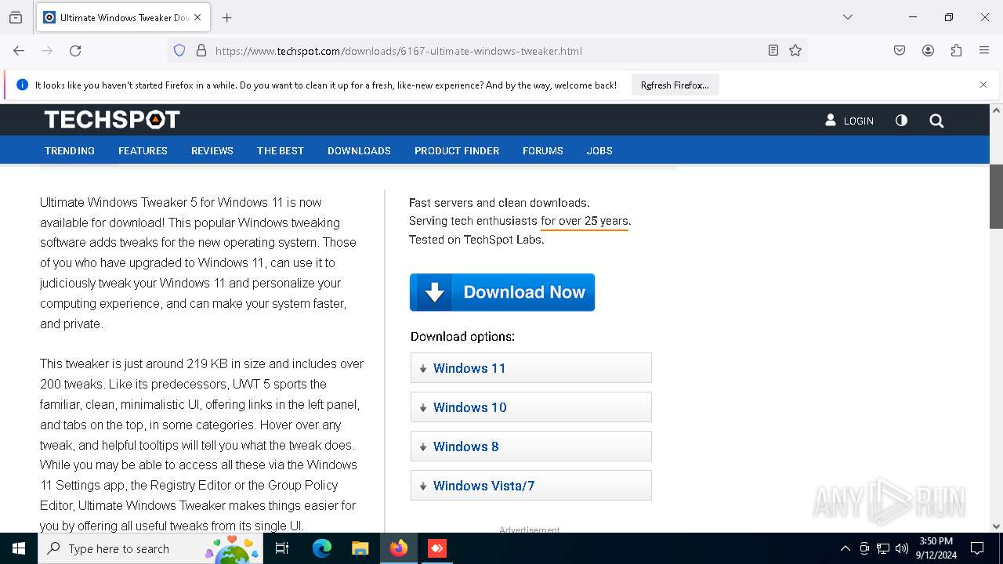Screen dimensions: 1003x564
Task: Click the Firefox taskbar icon
Action: [399, 548]
